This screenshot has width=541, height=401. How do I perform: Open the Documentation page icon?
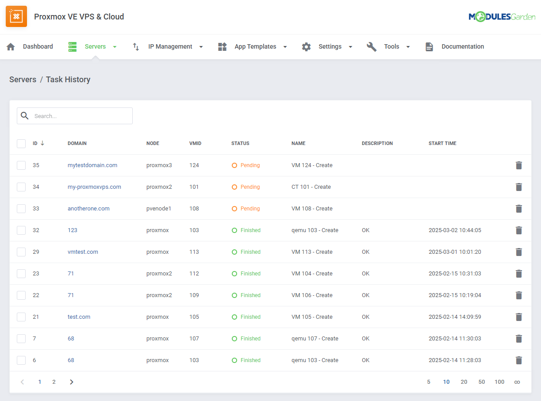(x=429, y=46)
